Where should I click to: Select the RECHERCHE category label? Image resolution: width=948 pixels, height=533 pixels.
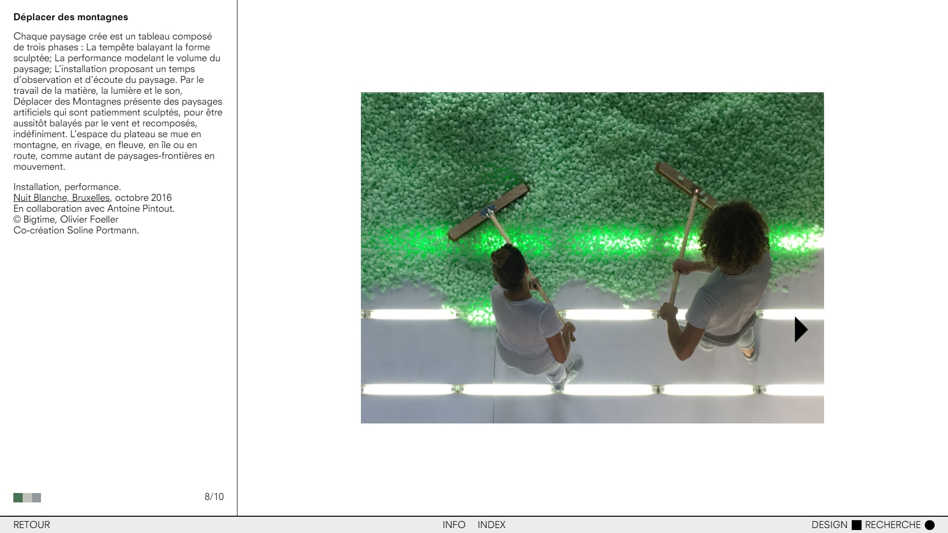(x=892, y=525)
